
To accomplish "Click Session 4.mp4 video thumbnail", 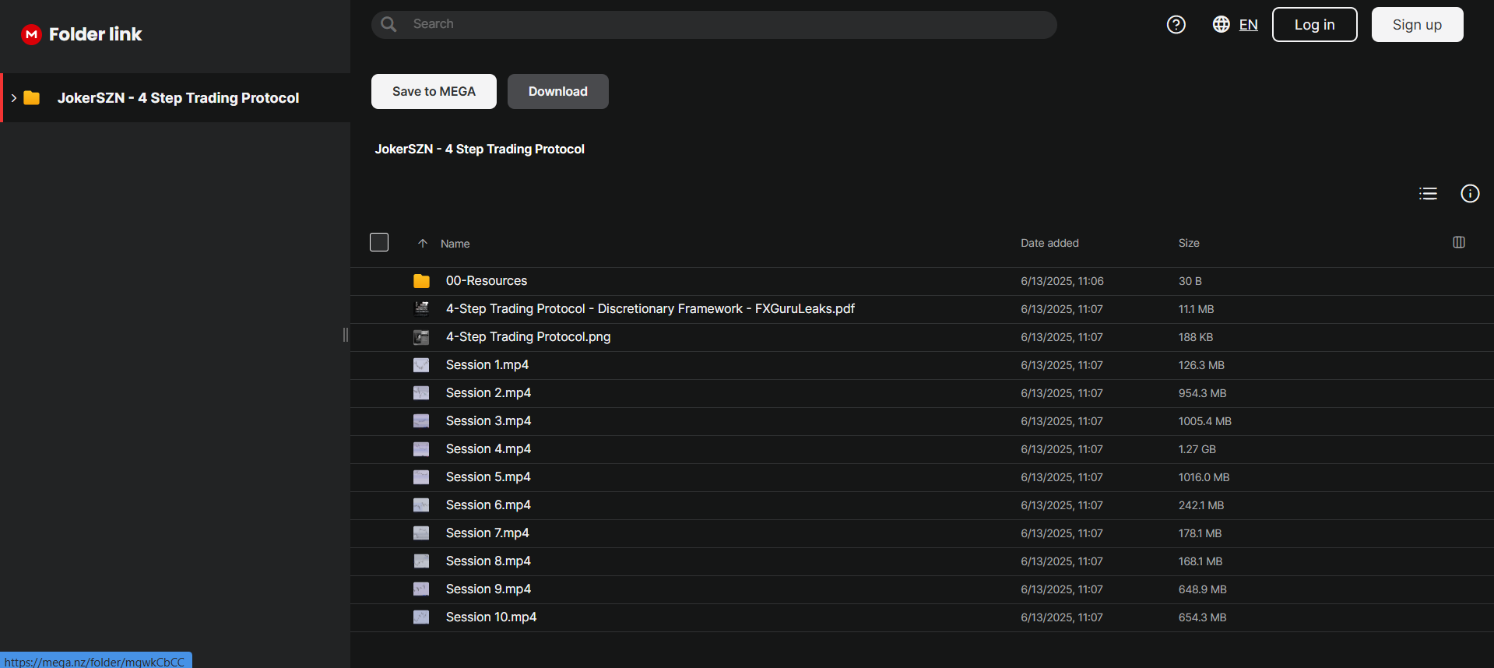I will pos(421,449).
